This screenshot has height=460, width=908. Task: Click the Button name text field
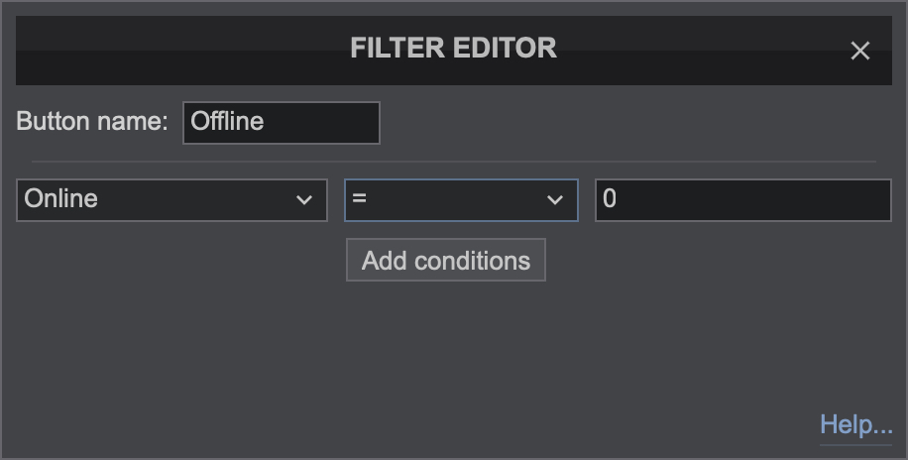click(x=282, y=123)
